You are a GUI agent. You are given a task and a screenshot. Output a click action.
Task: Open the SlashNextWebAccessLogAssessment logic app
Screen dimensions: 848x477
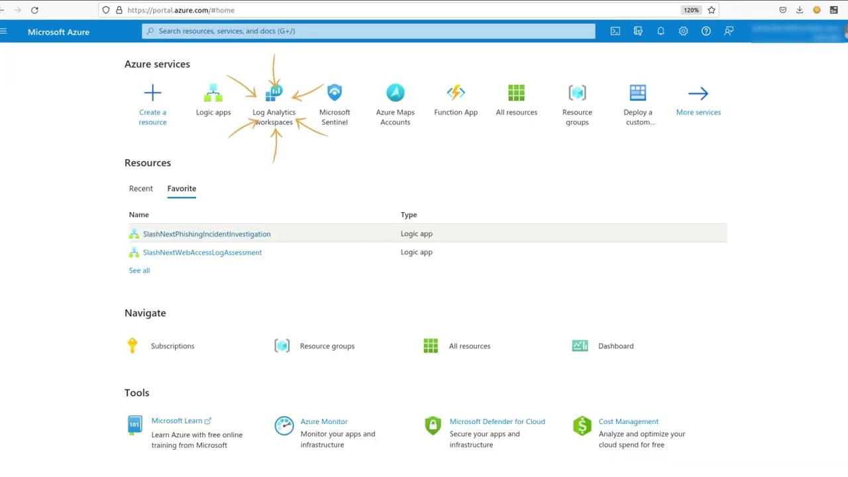pos(202,252)
